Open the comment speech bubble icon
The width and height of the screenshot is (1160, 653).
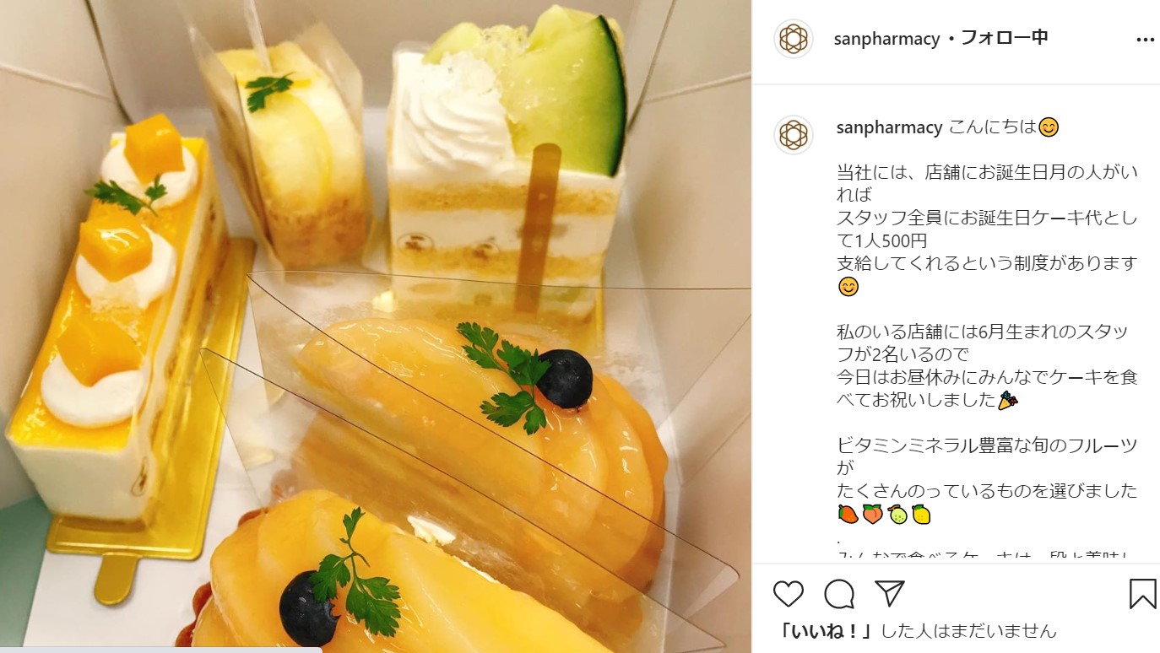pyautogui.click(x=839, y=594)
